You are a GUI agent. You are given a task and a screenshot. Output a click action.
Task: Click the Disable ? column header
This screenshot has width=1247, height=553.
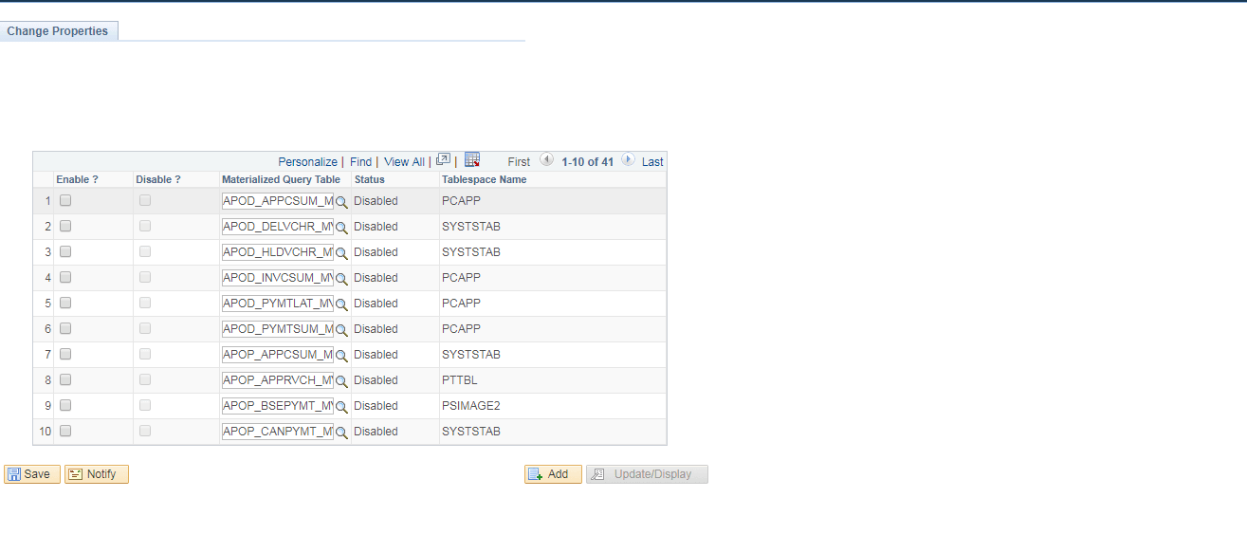tap(158, 179)
